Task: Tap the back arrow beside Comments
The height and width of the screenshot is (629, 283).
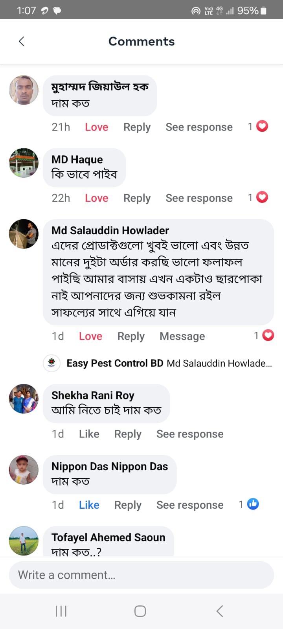Action: (x=22, y=41)
